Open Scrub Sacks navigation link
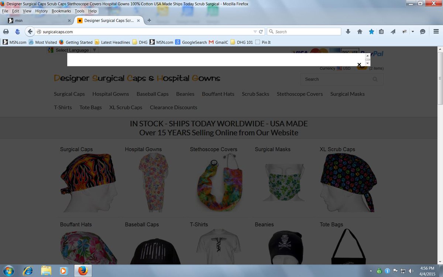443x277 pixels. coord(255,94)
